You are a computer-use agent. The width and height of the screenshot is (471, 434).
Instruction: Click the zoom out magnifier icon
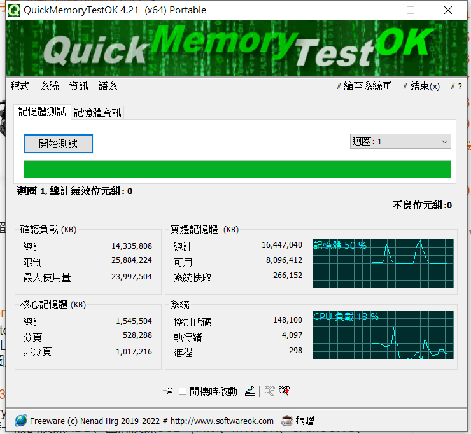coord(269,391)
